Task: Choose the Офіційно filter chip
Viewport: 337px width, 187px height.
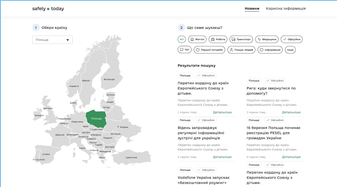Action: [291, 39]
